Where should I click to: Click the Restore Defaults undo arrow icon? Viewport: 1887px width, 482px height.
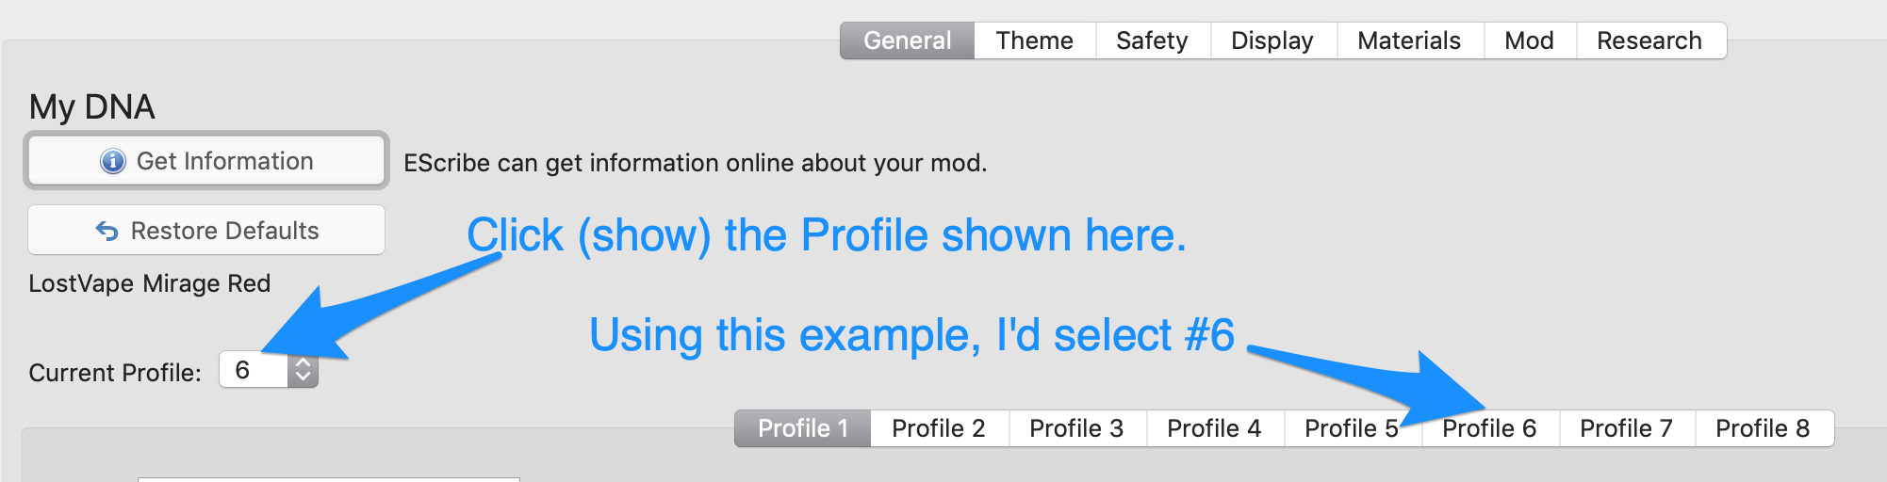[107, 231]
